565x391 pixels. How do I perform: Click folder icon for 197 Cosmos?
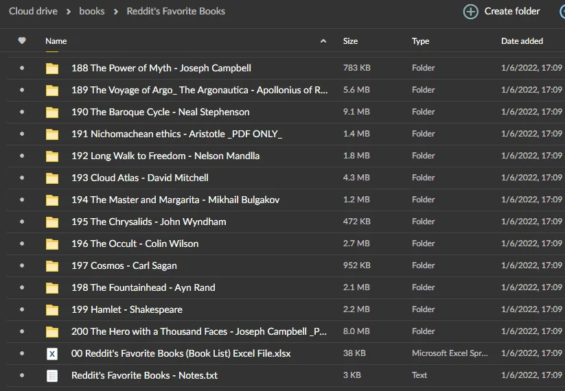click(52, 265)
